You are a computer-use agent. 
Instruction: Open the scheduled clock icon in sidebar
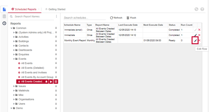pyautogui.click(x=4, y=23)
